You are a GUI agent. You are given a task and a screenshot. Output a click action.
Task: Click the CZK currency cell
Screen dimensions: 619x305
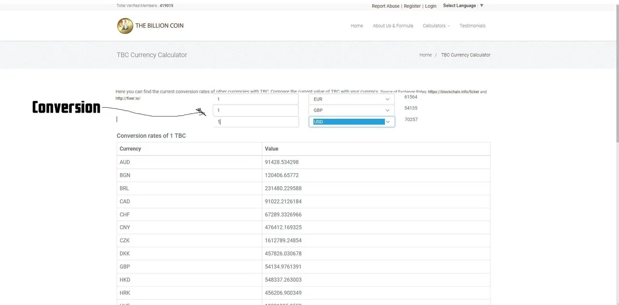190,241
